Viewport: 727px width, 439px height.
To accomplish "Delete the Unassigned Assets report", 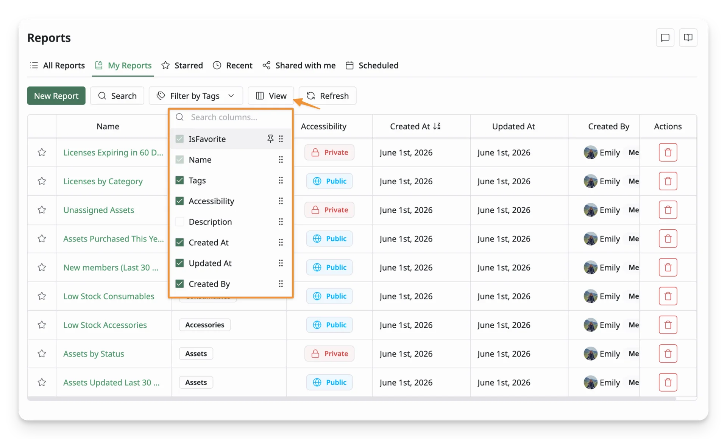I will (668, 210).
